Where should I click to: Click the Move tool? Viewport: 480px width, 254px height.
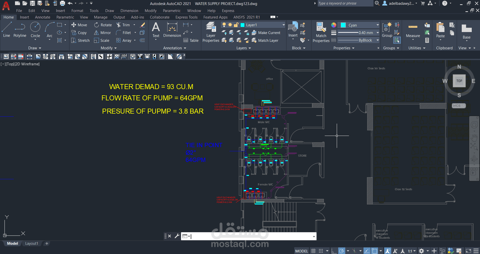(79, 25)
